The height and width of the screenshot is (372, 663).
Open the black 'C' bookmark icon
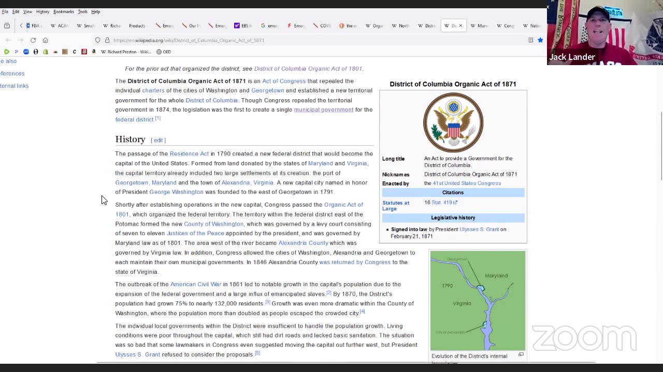click(x=75, y=52)
